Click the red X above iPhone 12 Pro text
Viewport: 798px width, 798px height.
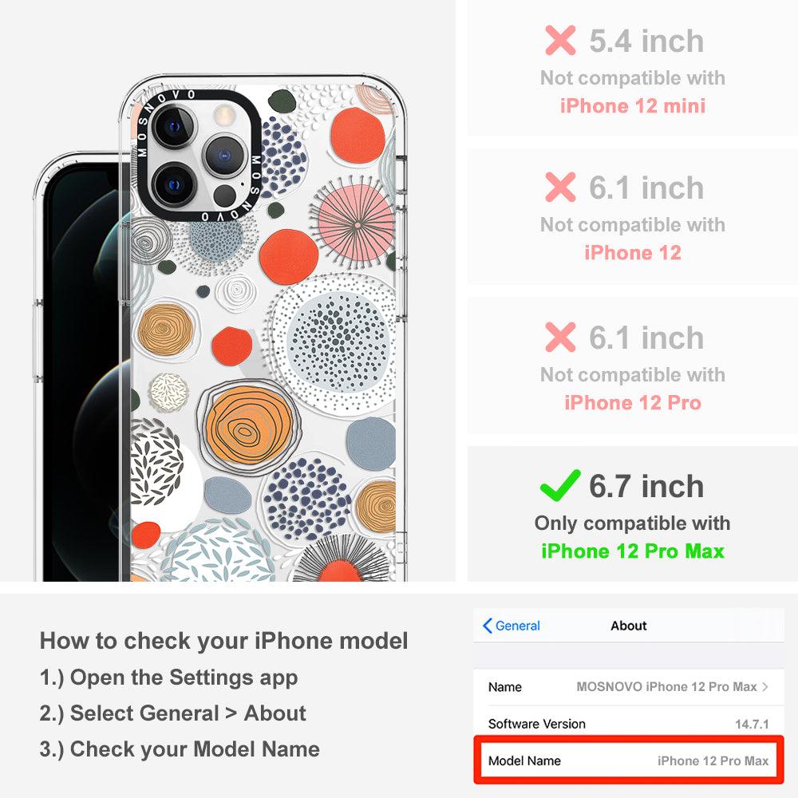560,337
